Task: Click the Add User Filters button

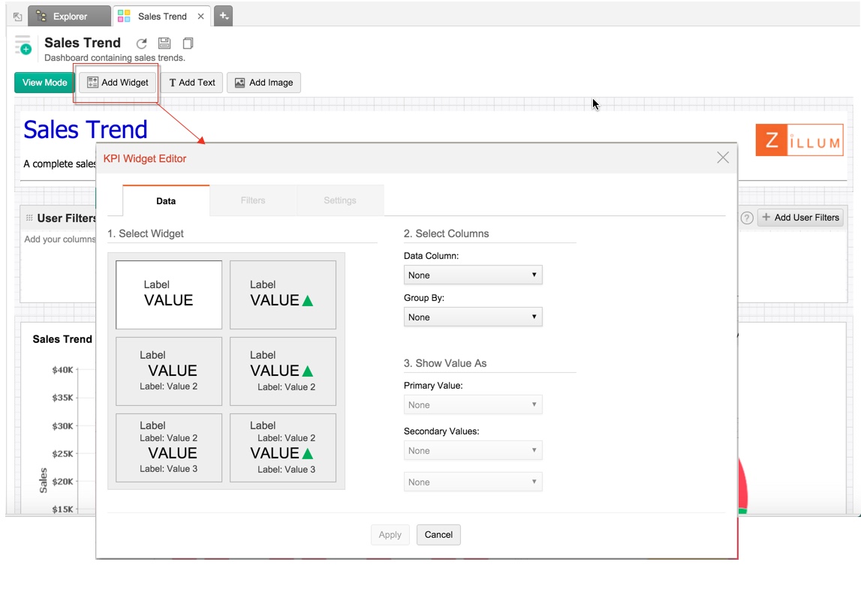Action: pyautogui.click(x=800, y=218)
